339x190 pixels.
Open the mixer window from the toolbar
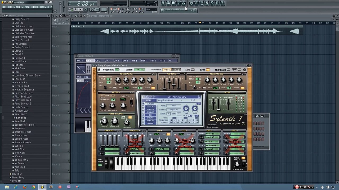coord(183,3)
